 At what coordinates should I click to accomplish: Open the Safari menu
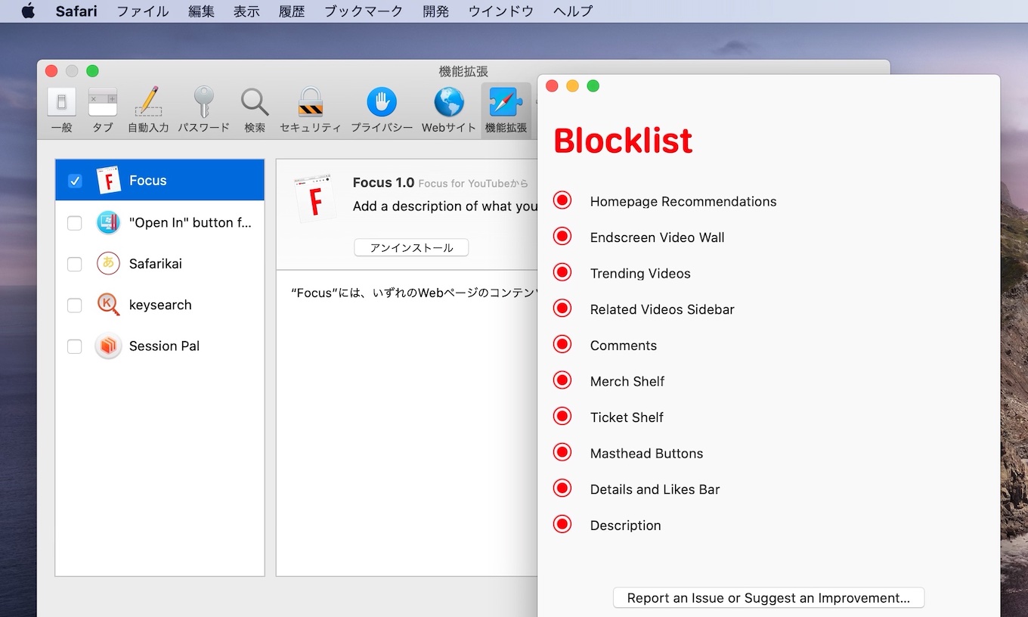pos(76,11)
